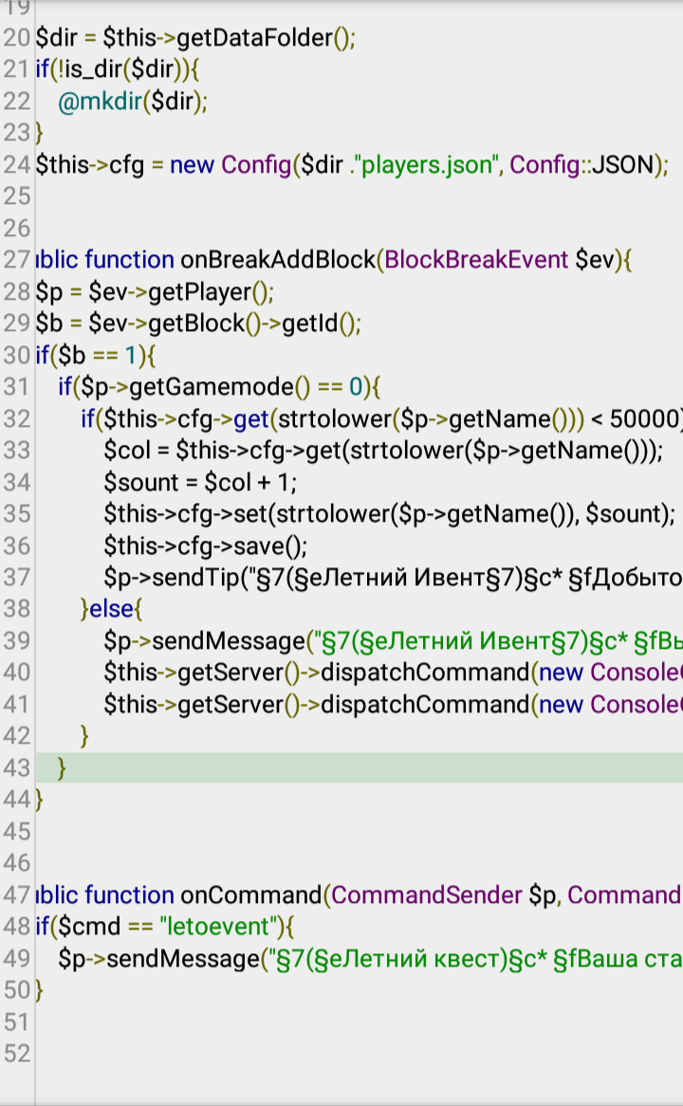Click the }else{ keyword line

[112, 609]
